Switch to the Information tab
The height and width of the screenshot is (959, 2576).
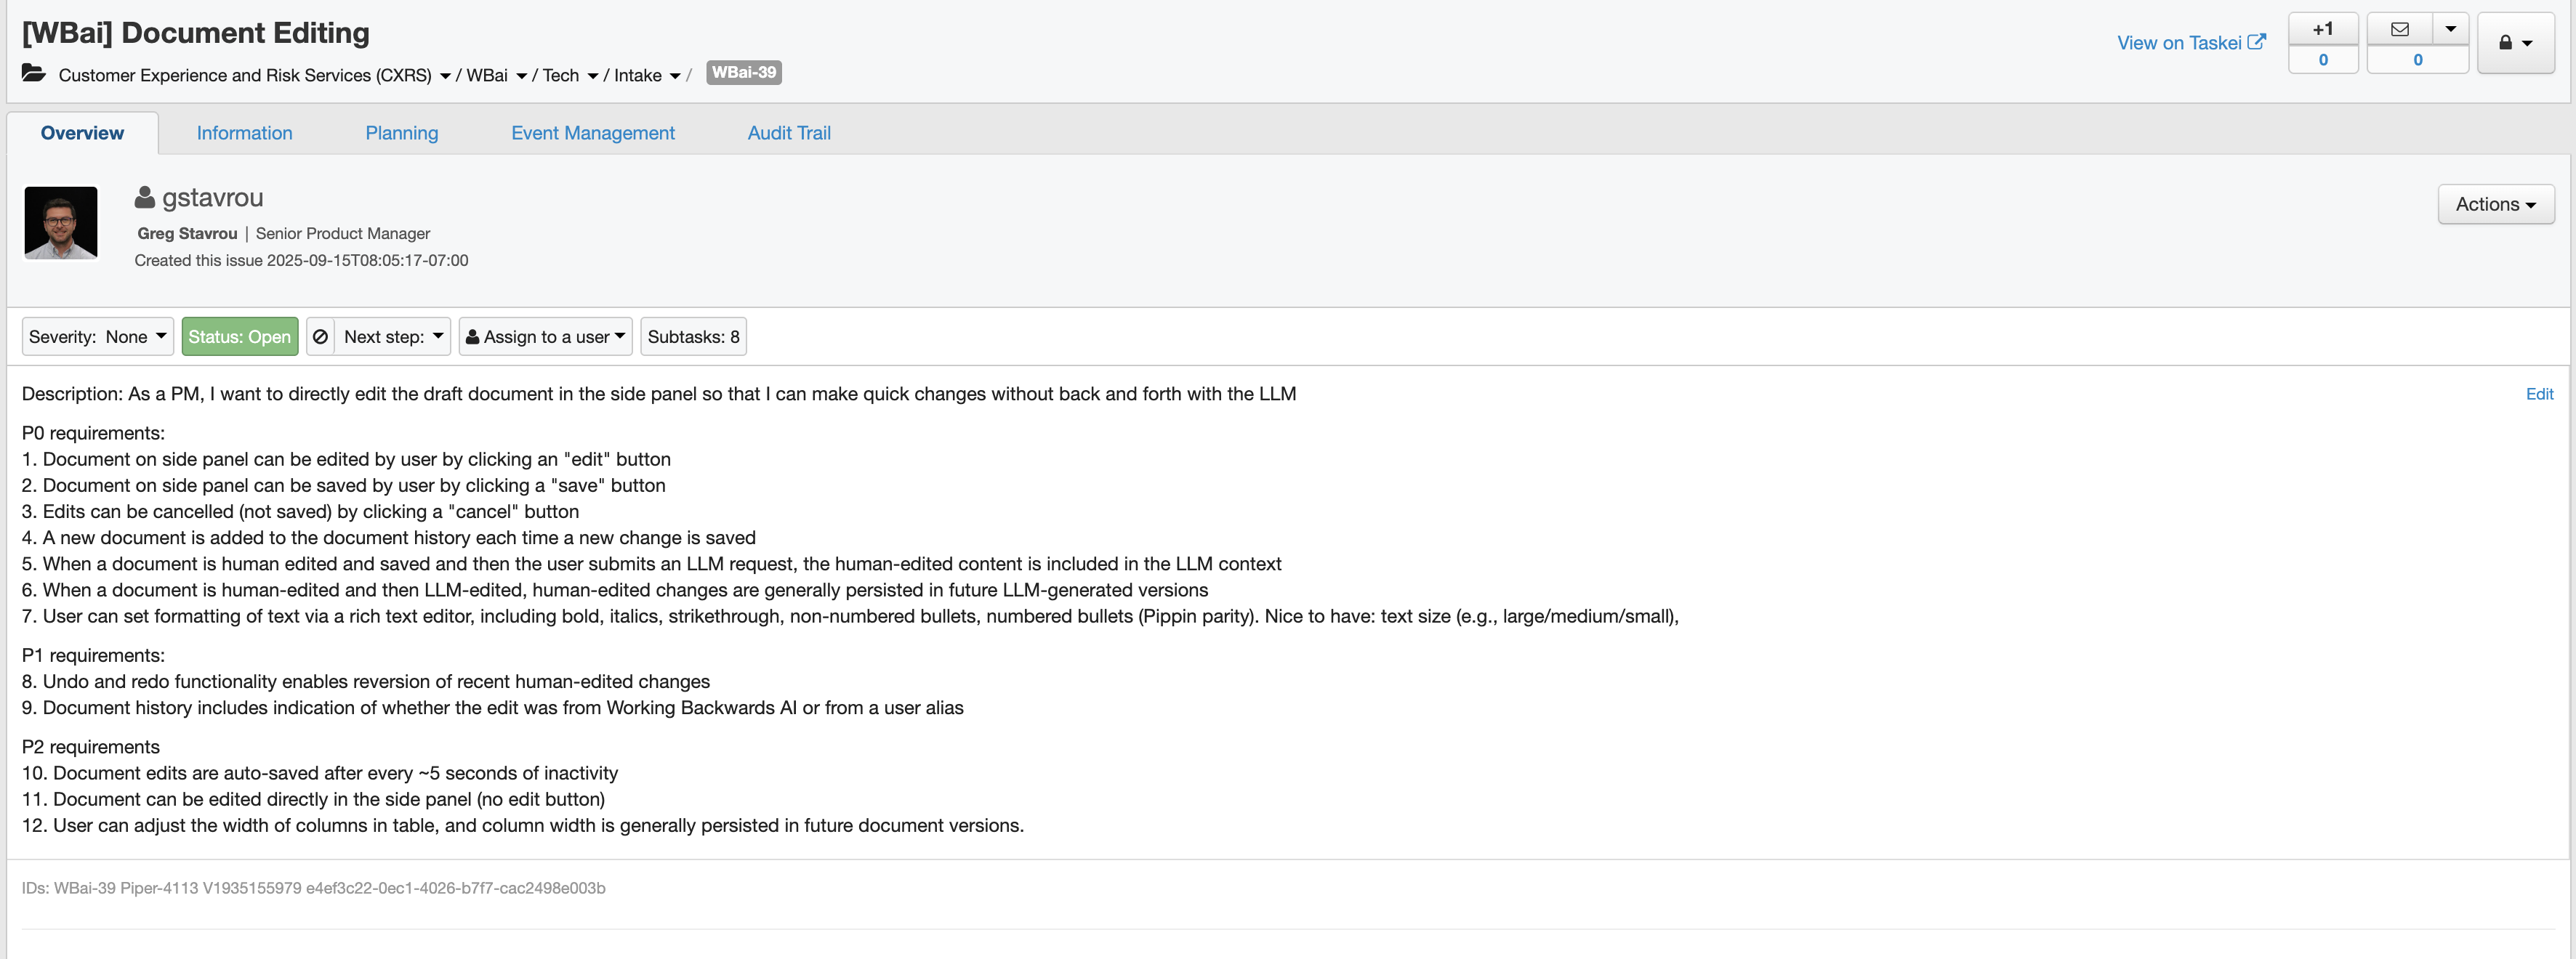244,133
